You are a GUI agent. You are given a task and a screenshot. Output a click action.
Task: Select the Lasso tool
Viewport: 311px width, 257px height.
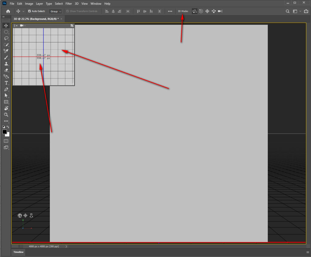point(6,38)
